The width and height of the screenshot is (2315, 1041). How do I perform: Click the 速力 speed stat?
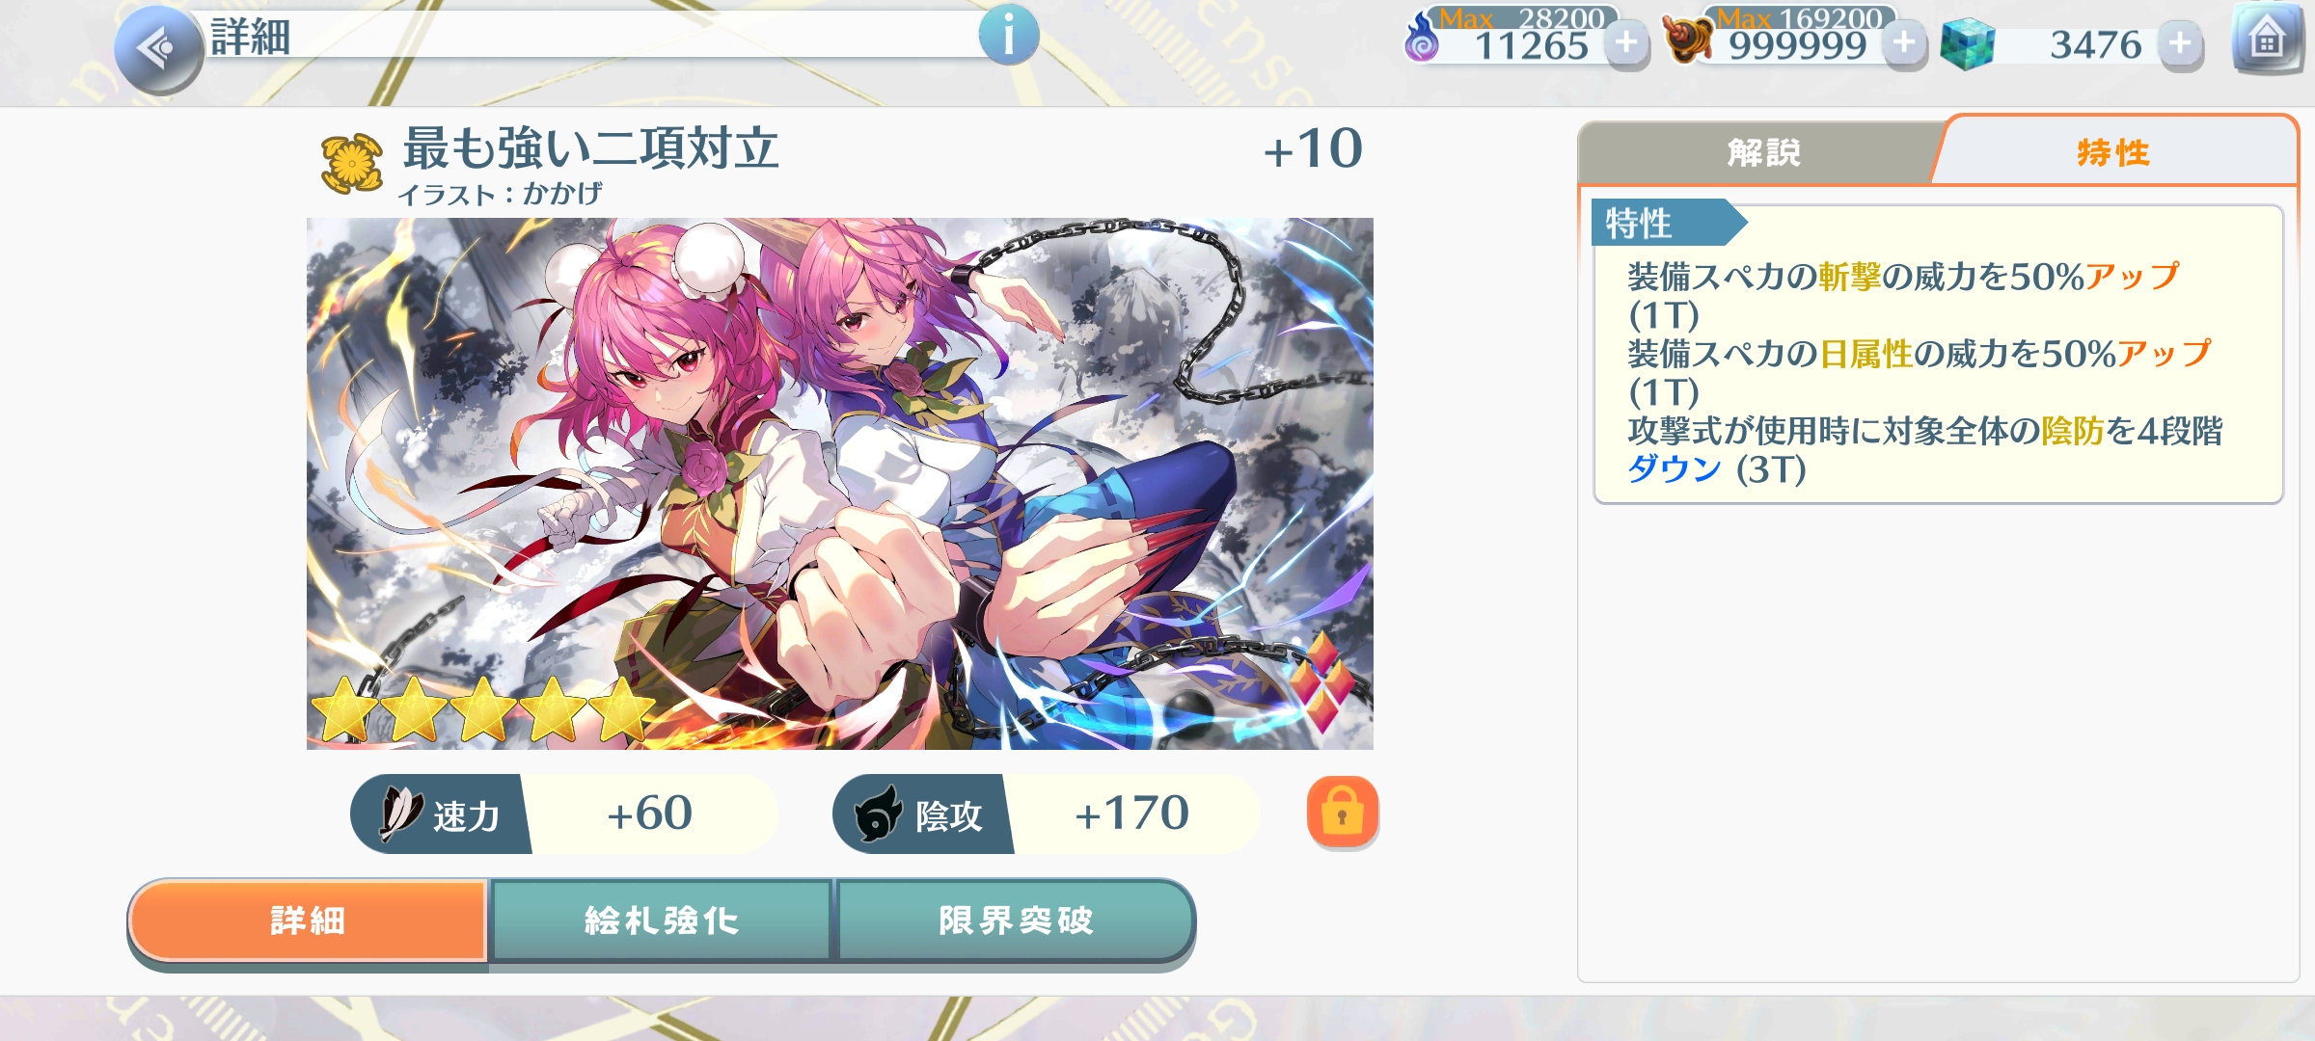[563, 814]
